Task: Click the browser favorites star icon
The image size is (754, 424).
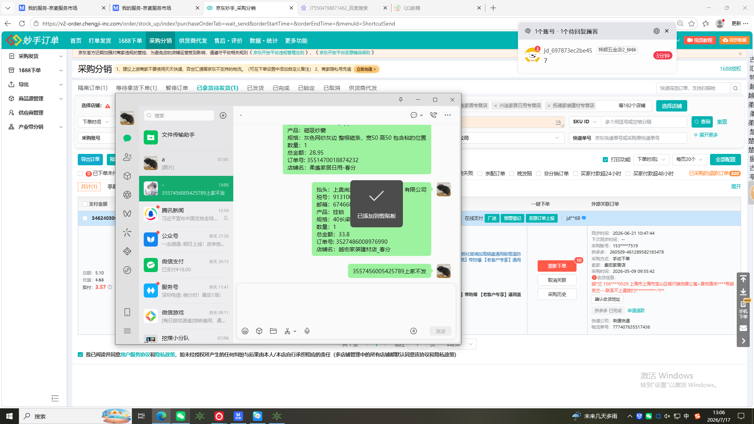Action: coord(692,24)
